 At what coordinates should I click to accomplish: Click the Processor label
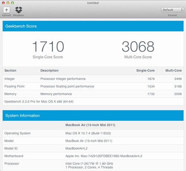(x=12, y=164)
